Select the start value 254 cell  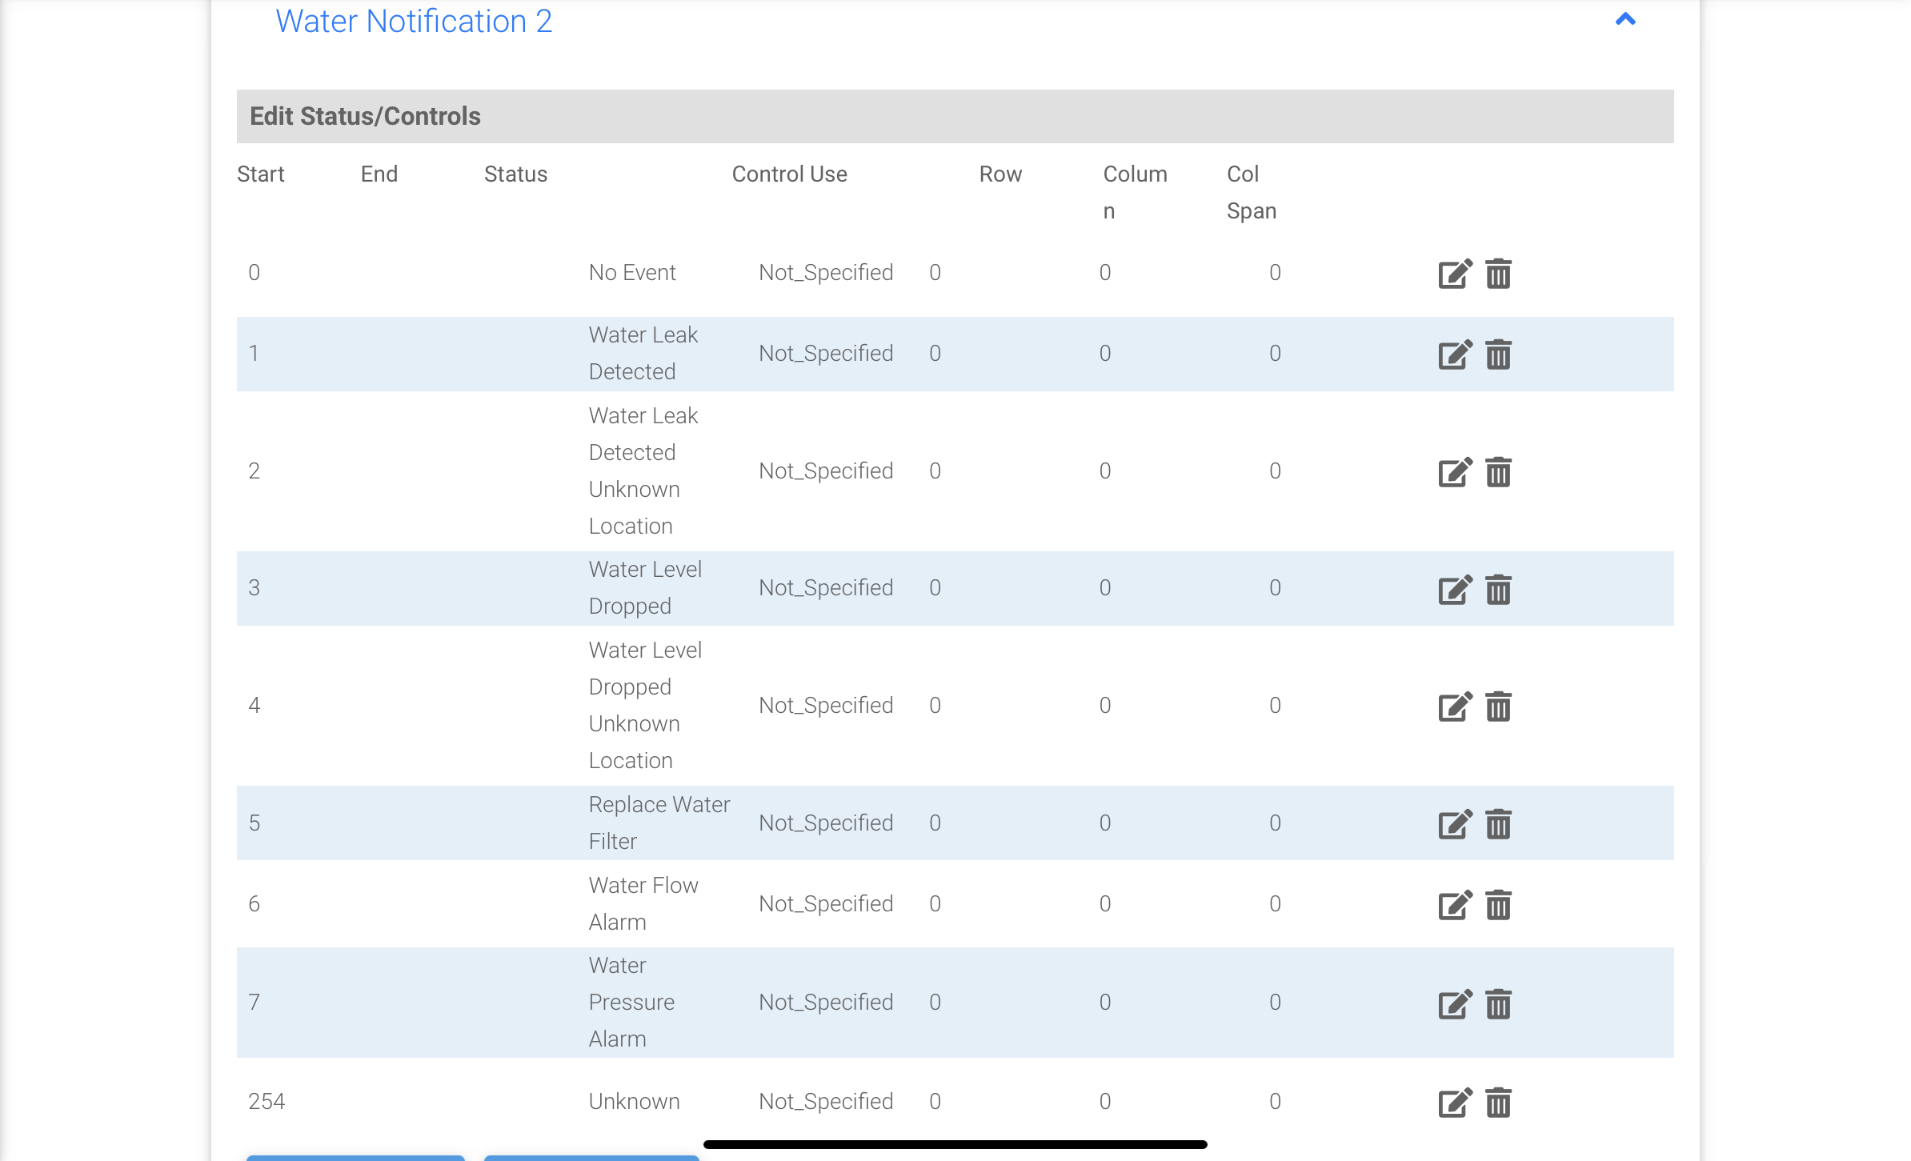coord(266,1102)
